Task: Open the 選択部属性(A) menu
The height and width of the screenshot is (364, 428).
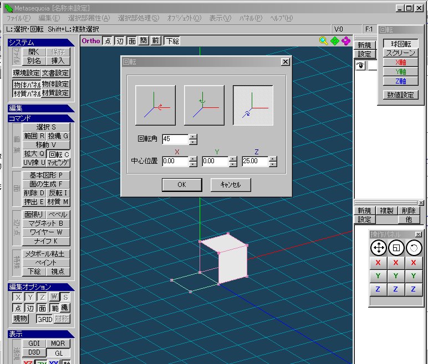Action: [89, 18]
